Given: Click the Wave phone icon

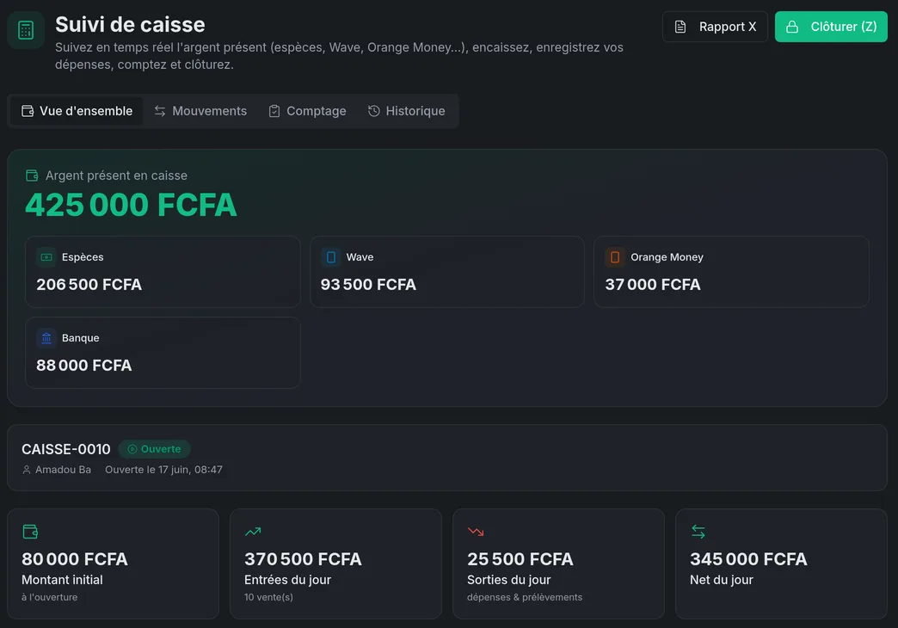Looking at the screenshot, I should coord(331,257).
